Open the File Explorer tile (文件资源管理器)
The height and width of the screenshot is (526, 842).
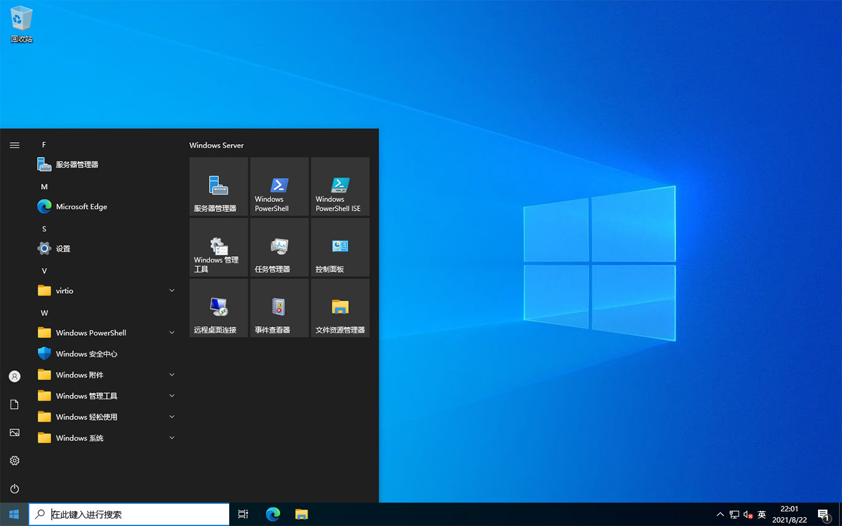340,307
